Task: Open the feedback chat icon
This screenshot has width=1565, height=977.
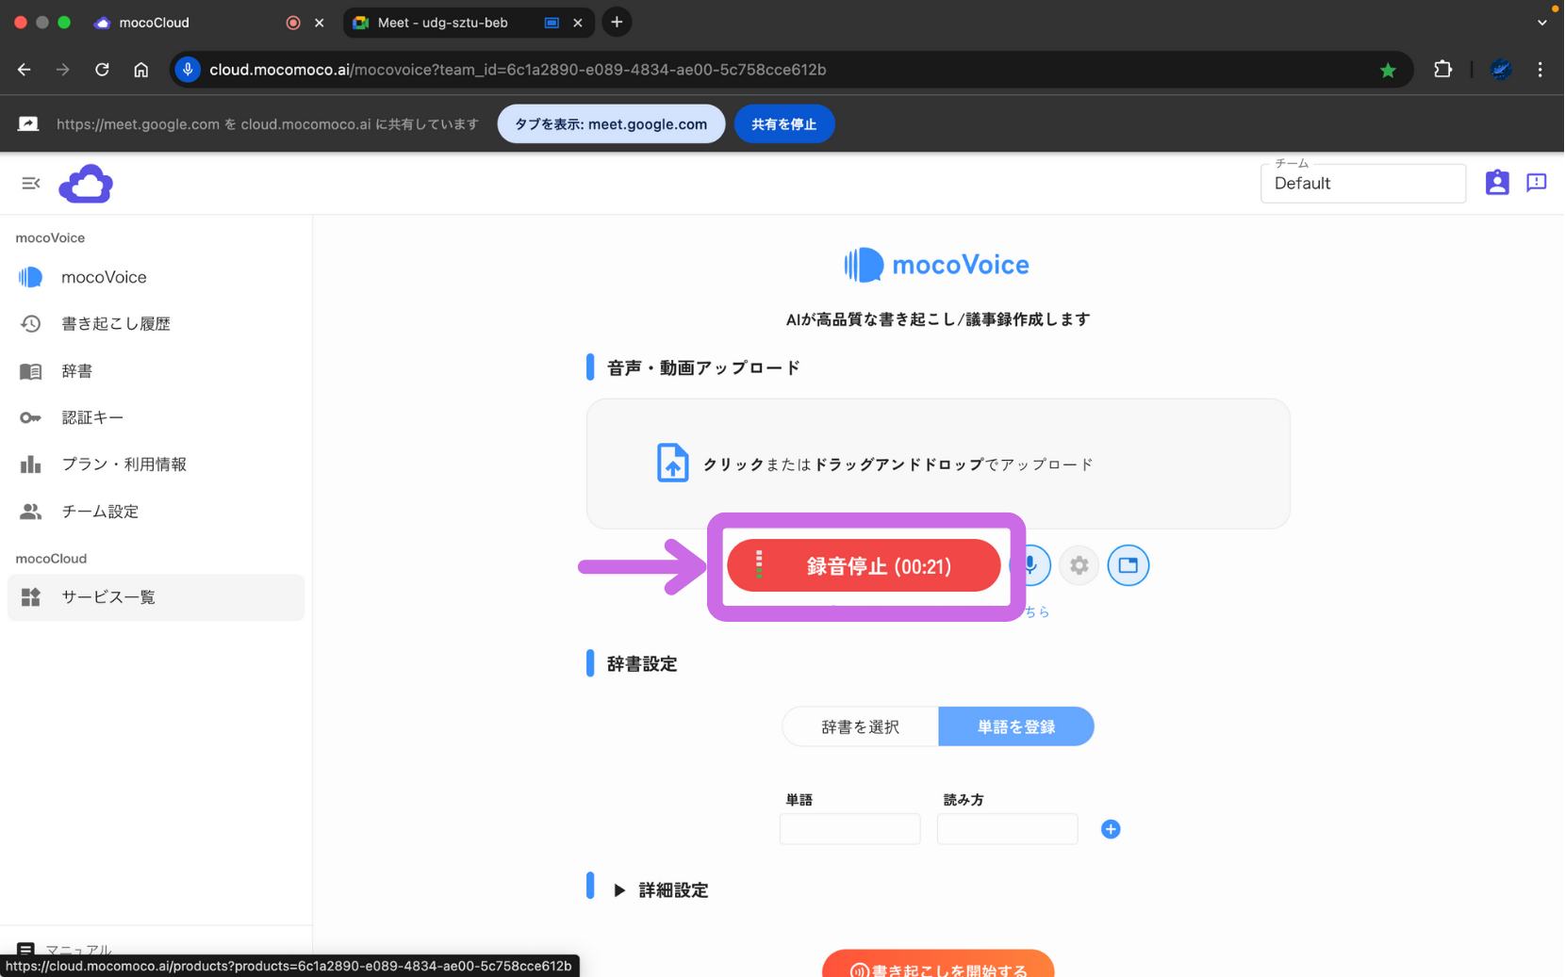Action: pos(1537,183)
